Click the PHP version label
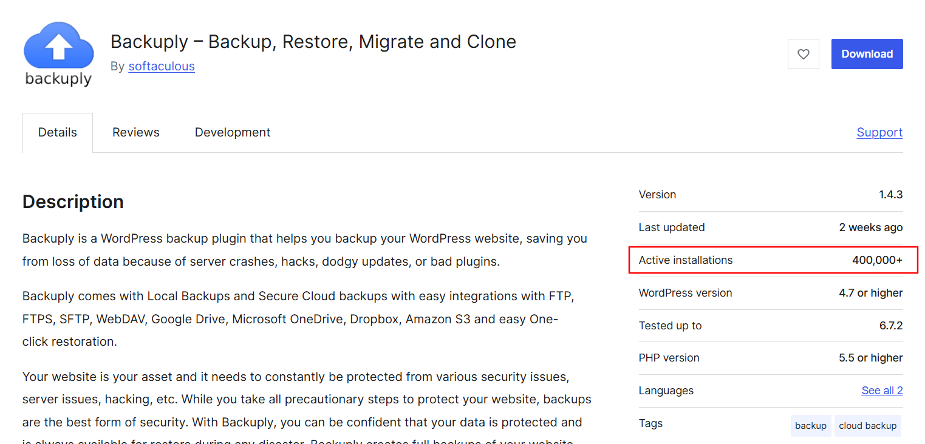This screenshot has width=925, height=444. [669, 358]
